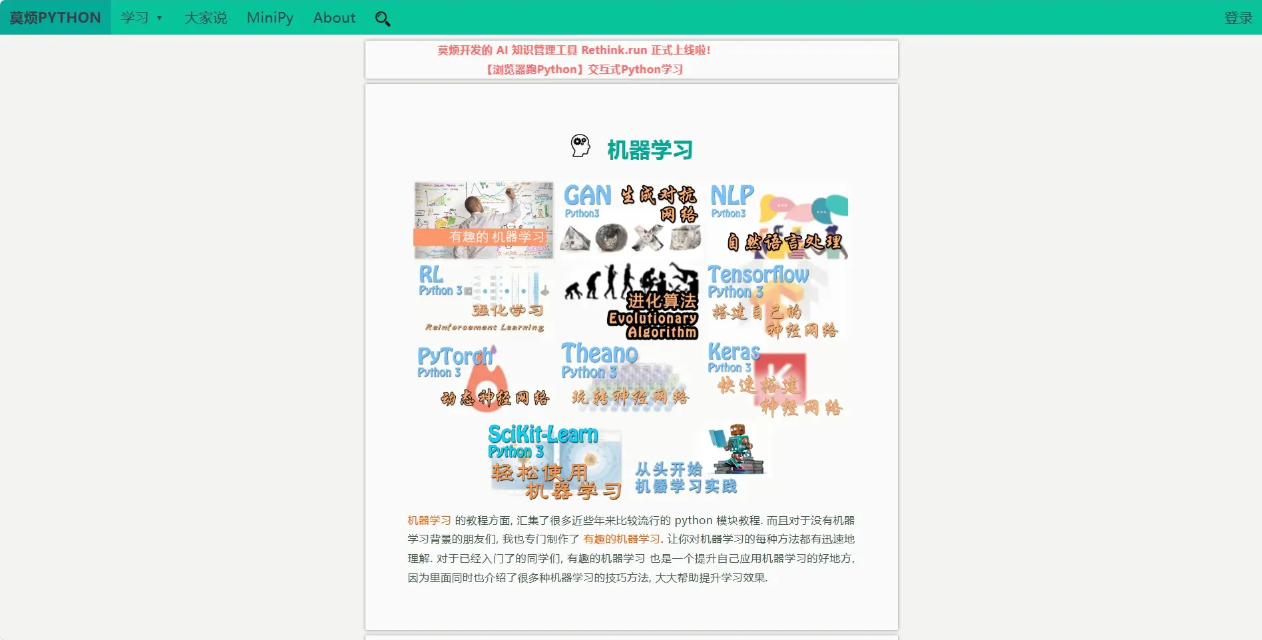1262x640 pixels.
Task: Open the NLP 自然语言处理 course thumbnail
Action: click(x=779, y=218)
